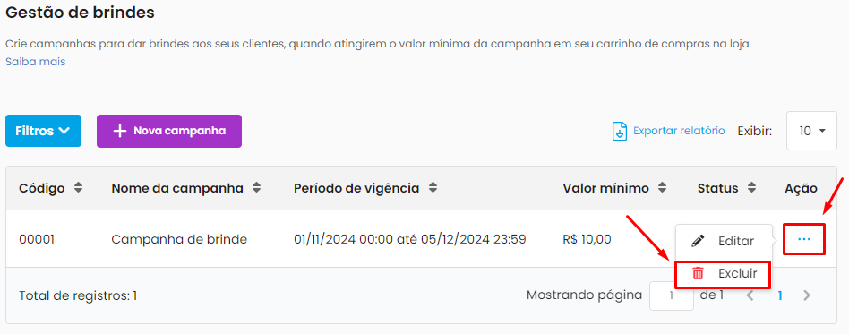Click the export report download icon
Screen dimensions: 849x334
click(x=619, y=131)
